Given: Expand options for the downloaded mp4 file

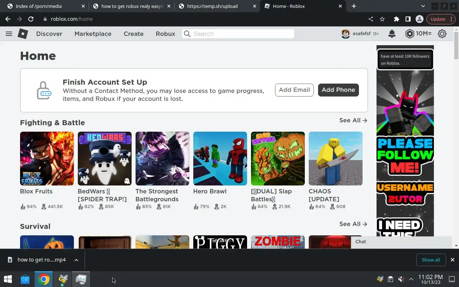Looking at the screenshot, I should [x=76, y=260].
